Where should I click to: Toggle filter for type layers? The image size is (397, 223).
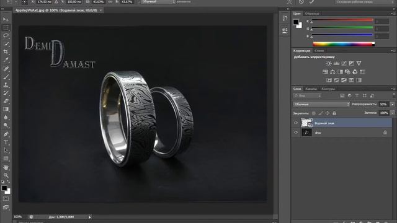pos(357,95)
